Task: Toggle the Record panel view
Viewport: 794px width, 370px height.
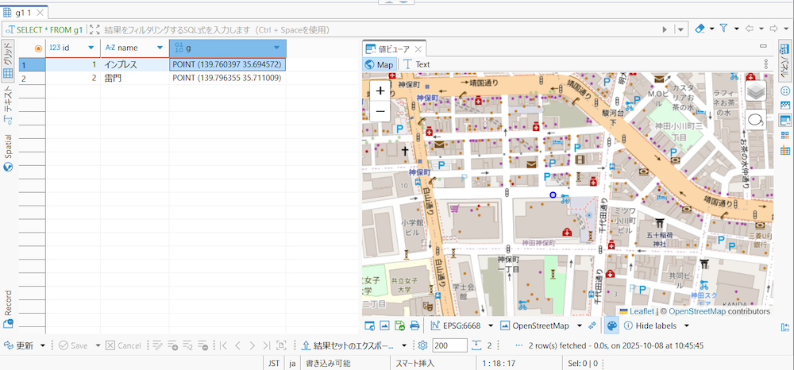Action: (x=8, y=310)
